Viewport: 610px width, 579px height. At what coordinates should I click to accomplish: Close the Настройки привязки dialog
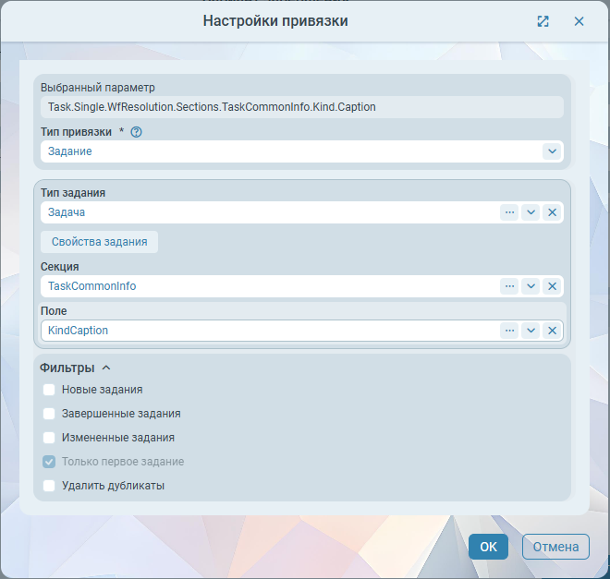click(579, 21)
